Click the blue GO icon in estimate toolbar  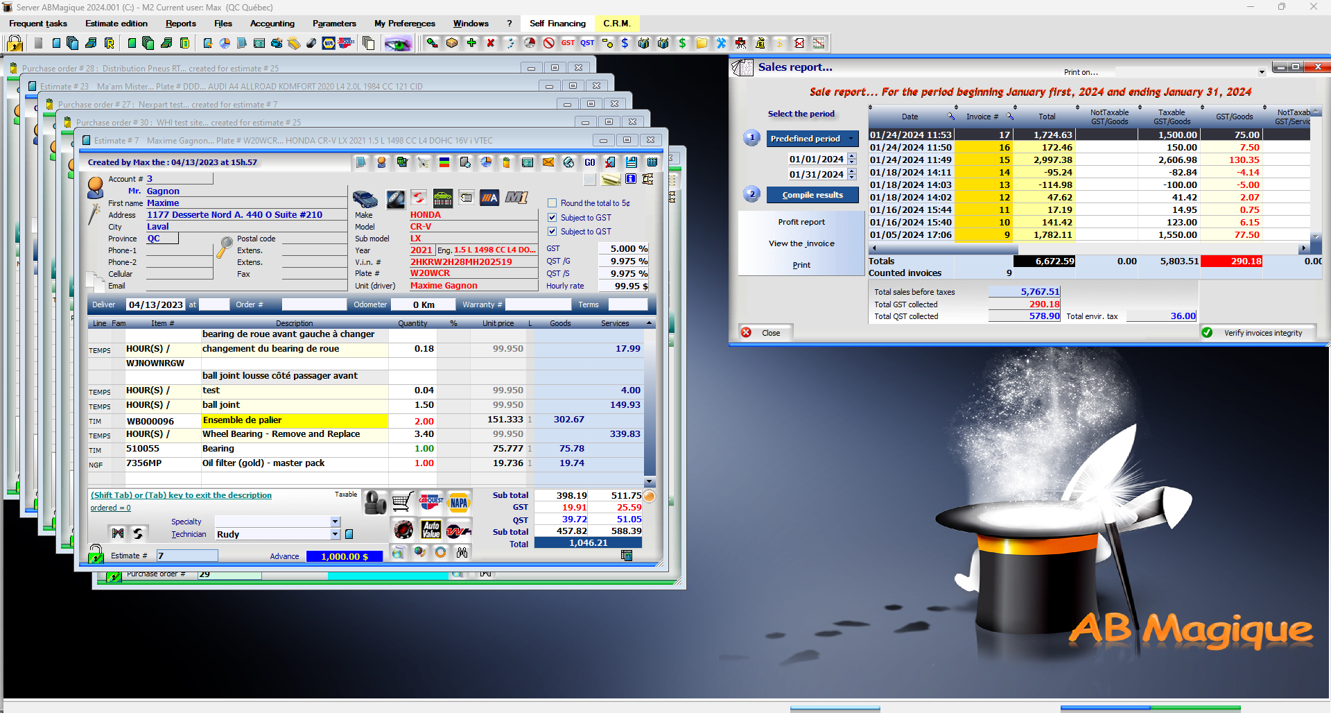[x=590, y=162]
